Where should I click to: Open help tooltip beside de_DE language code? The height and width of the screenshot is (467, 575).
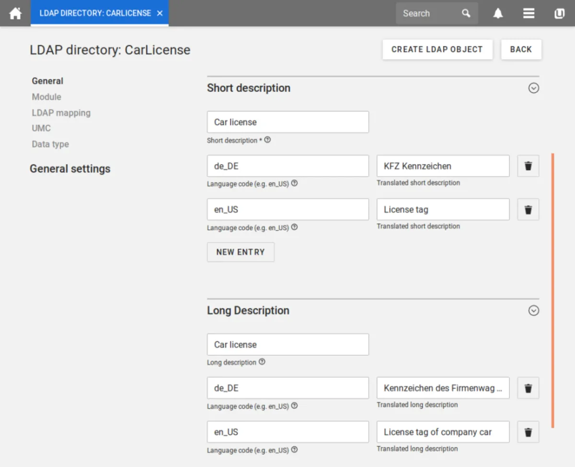click(295, 183)
